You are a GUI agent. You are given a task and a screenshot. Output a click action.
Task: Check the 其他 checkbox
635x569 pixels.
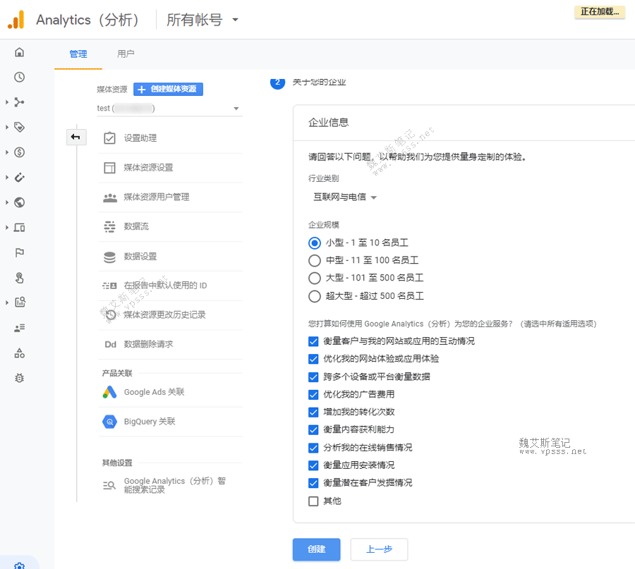pyautogui.click(x=314, y=501)
